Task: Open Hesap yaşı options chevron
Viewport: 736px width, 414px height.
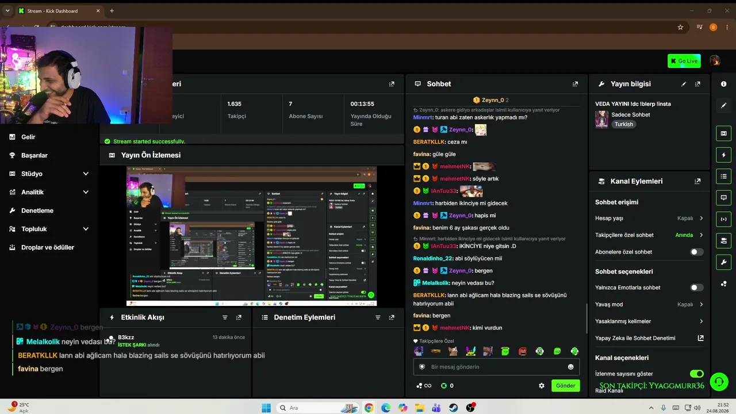Action: [x=701, y=218]
